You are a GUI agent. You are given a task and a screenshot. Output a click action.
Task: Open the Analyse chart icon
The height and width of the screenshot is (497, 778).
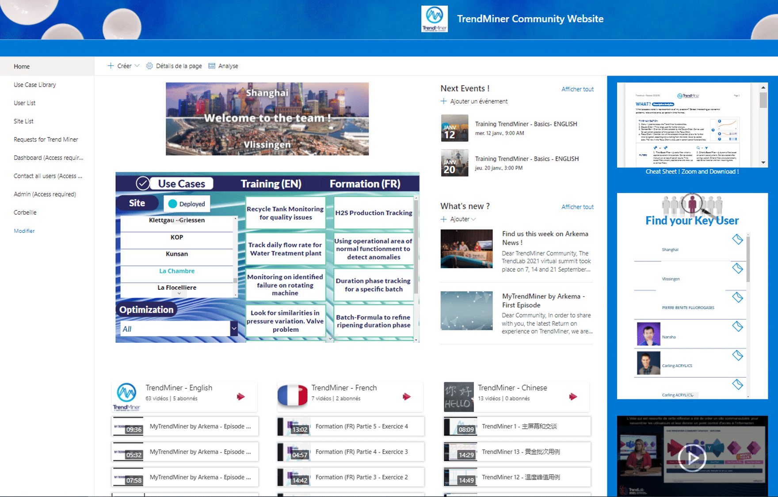[212, 66]
